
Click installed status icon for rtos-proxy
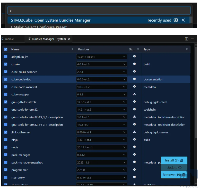point(134,177)
